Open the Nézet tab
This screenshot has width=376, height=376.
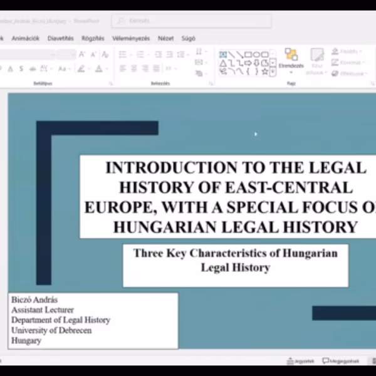tap(165, 38)
